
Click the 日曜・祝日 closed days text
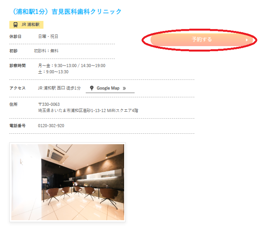tap(48, 36)
